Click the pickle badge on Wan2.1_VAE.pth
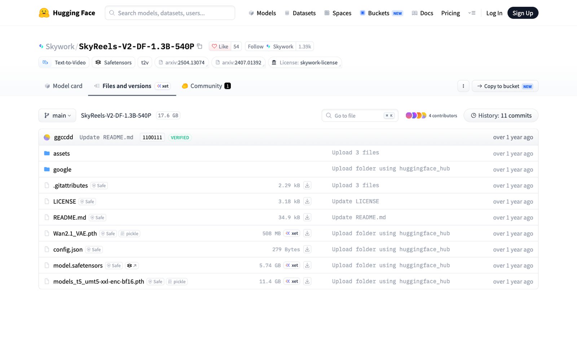577x360 pixels. (x=129, y=234)
